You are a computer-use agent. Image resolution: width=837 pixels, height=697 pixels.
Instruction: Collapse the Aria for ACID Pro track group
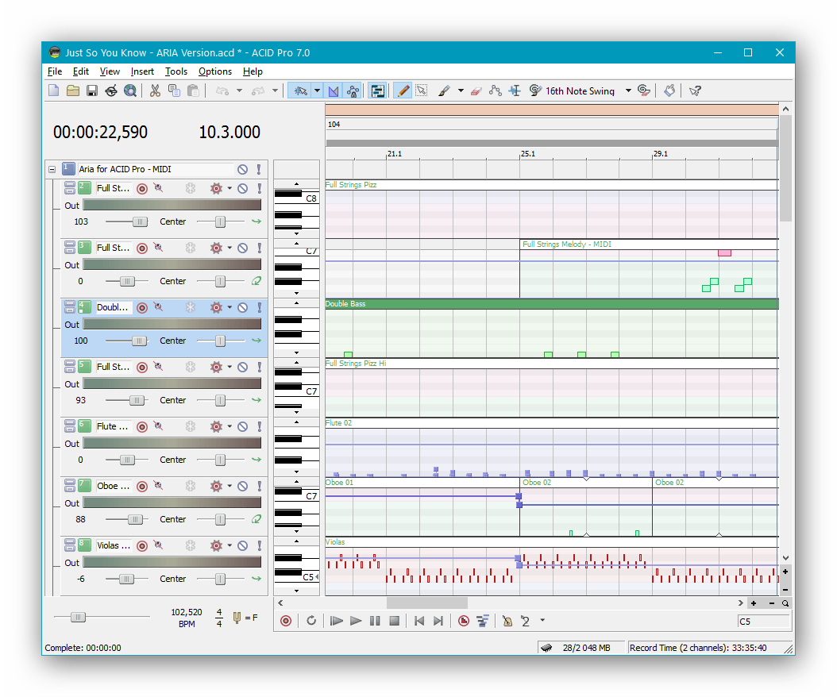coord(52,169)
